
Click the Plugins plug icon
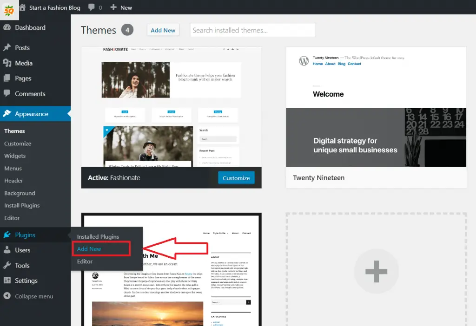[8, 235]
